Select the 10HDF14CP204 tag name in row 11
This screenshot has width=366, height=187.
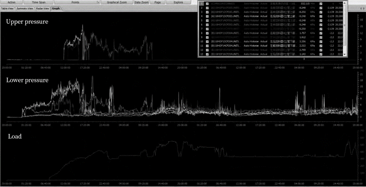coord(226,46)
